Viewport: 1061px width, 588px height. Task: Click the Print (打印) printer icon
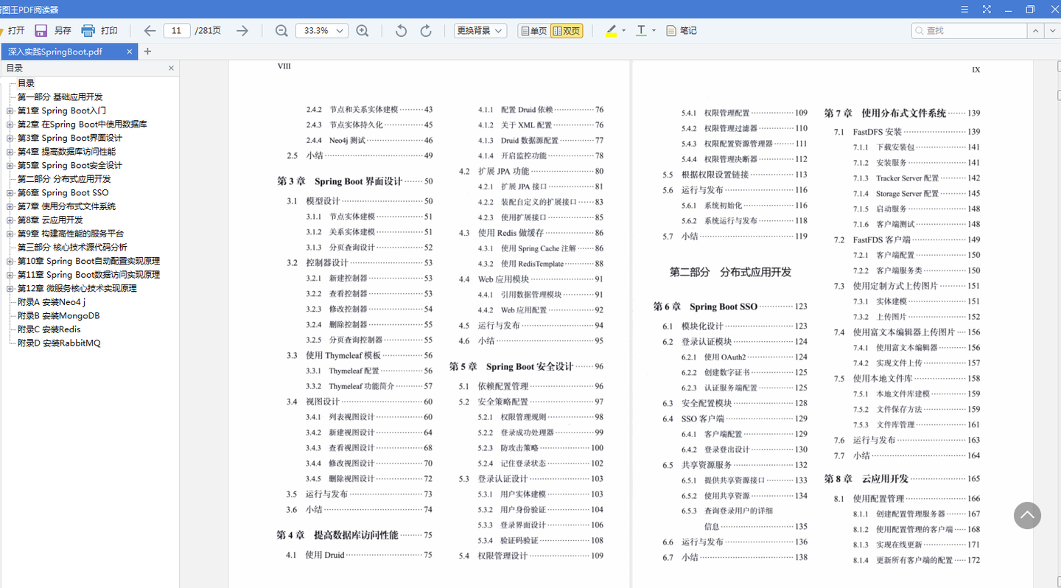pyautogui.click(x=88, y=31)
